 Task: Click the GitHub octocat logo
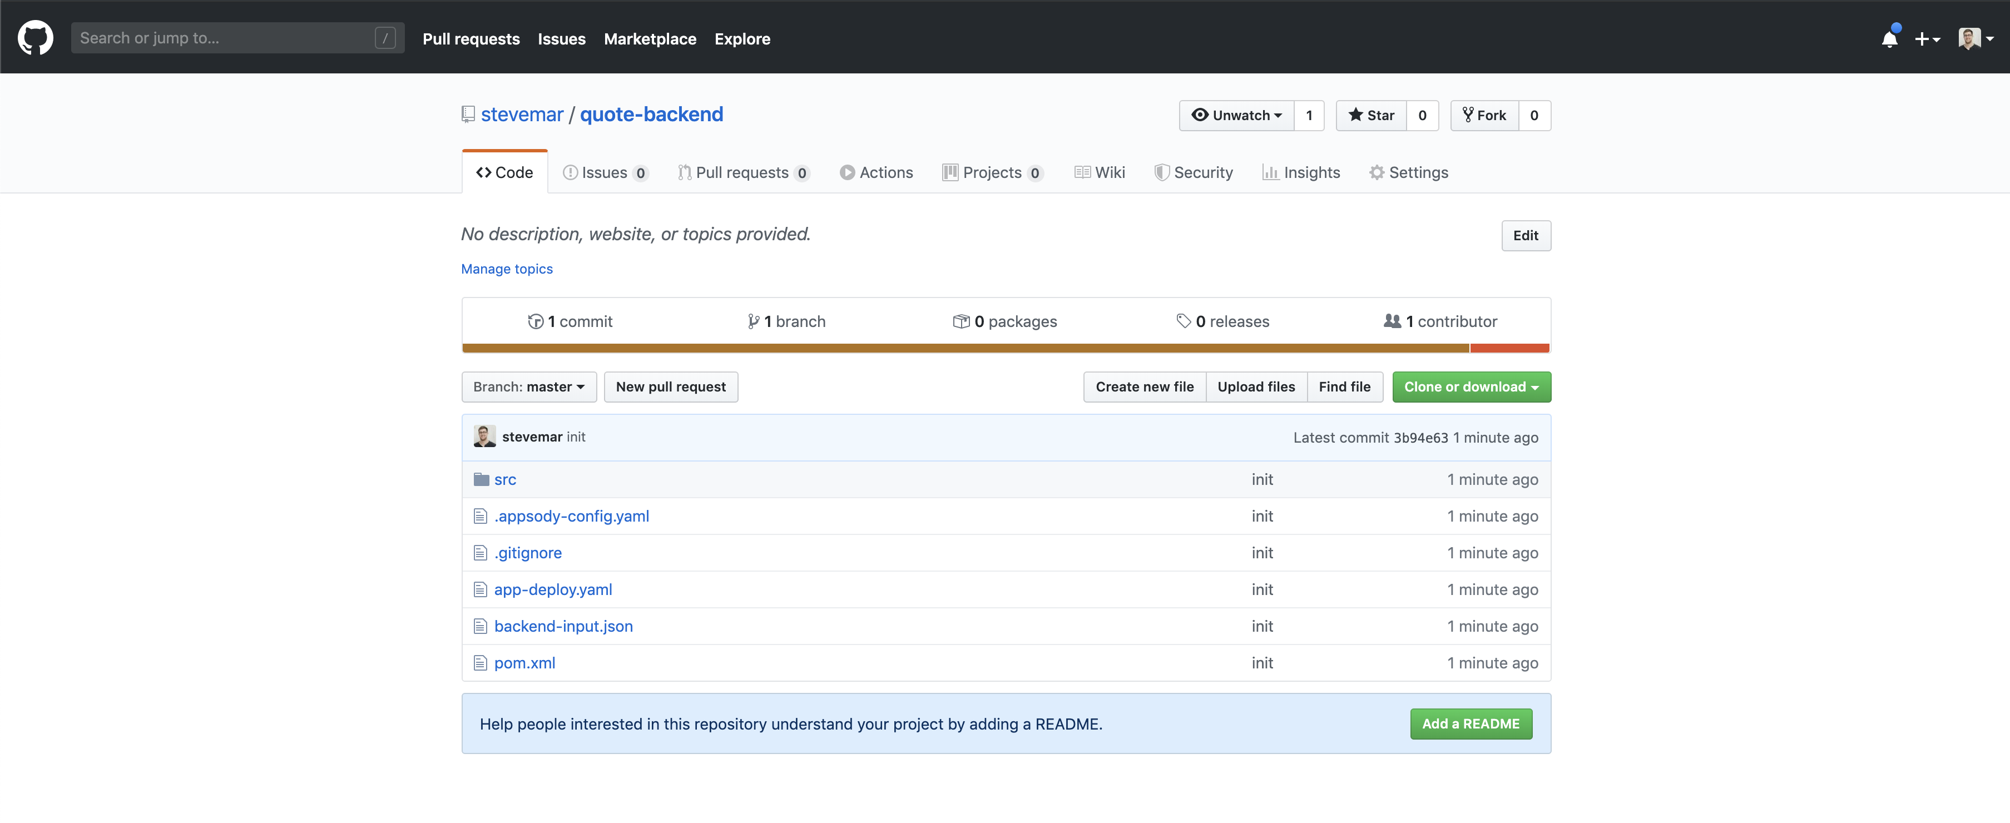[35, 37]
